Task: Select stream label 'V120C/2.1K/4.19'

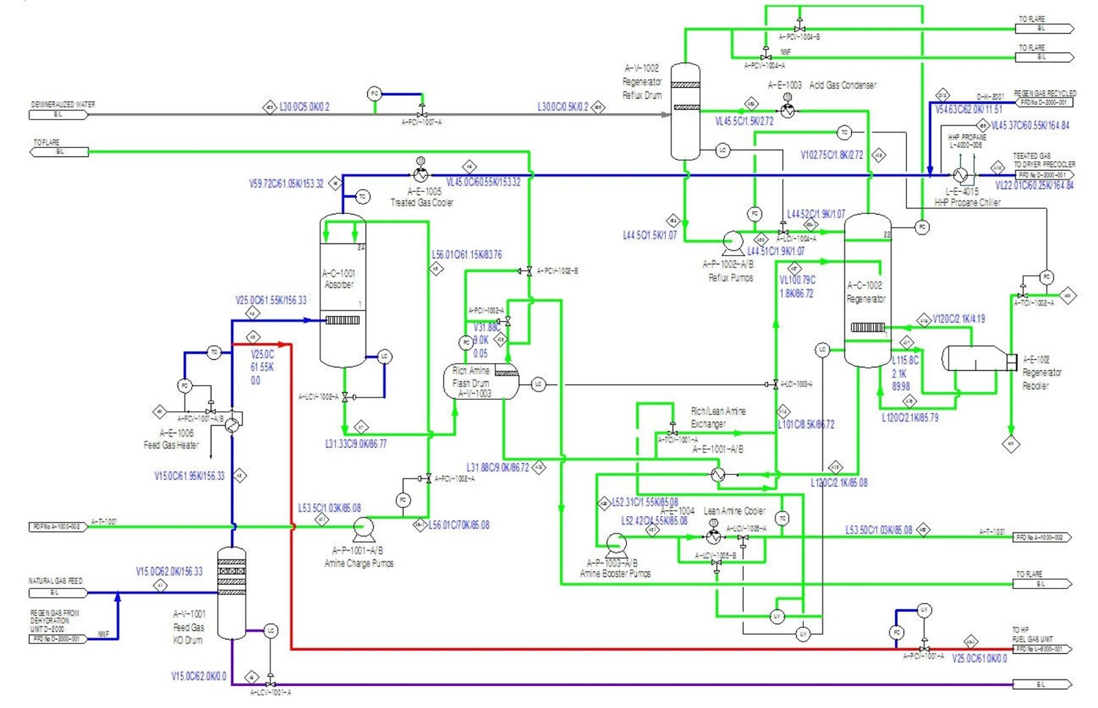Action: (959, 319)
